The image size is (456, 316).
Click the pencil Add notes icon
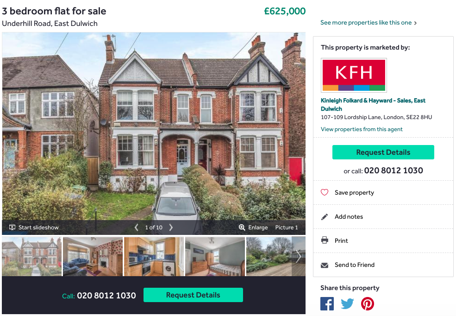point(325,217)
